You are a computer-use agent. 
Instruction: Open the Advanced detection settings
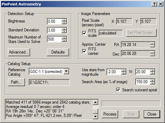click(x=19, y=52)
